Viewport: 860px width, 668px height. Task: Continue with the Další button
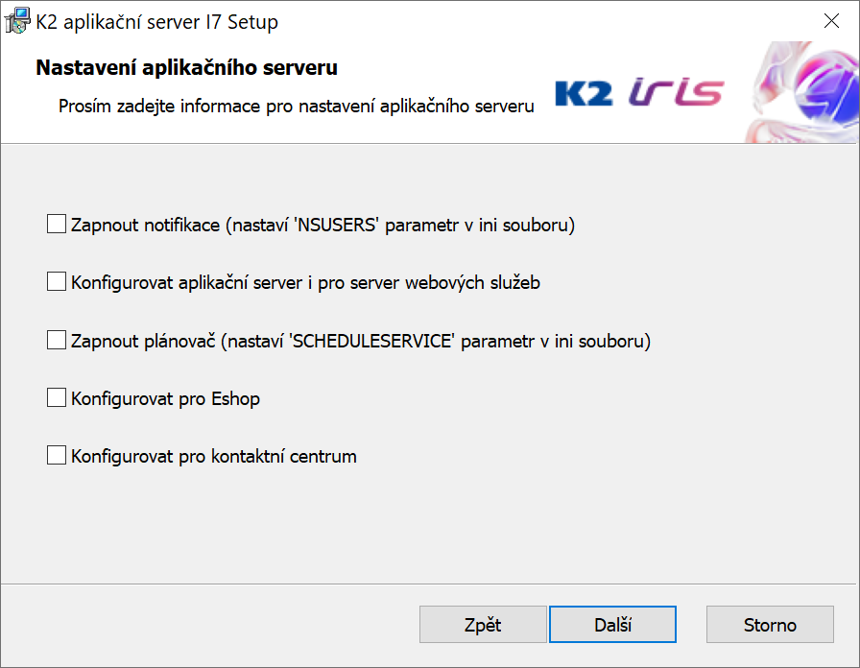612,624
